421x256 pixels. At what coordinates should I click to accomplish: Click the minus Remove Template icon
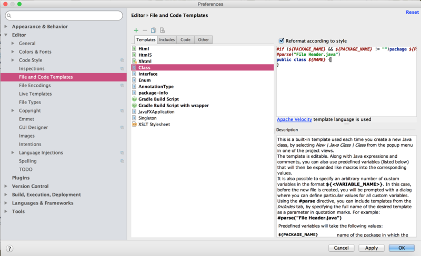pyautogui.click(x=145, y=30)
